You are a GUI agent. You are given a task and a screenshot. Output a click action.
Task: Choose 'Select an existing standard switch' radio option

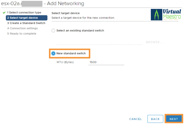tap(54, 31)
